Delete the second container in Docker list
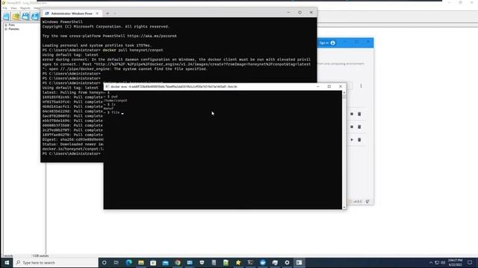478x268 pixels. [359, 127]
